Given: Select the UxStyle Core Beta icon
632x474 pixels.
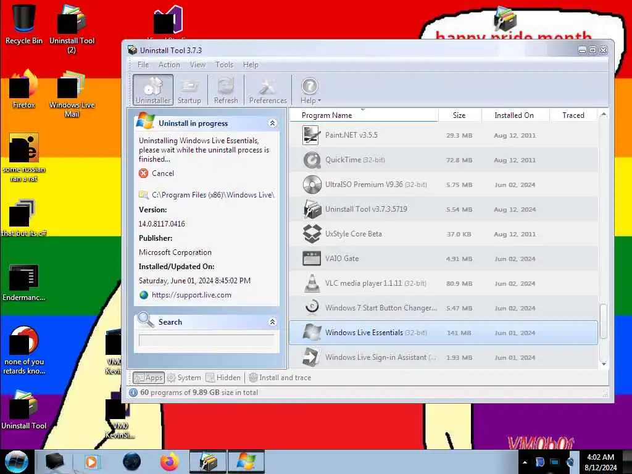Looking at the screenshot, I should pyautogui.click(x=312, y=234).
